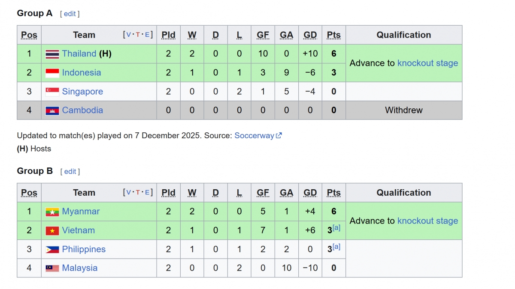Screen dimensions: 515x289
Task: Open footnote [a] next to Vietnam's points
Action: coord(336,228)
